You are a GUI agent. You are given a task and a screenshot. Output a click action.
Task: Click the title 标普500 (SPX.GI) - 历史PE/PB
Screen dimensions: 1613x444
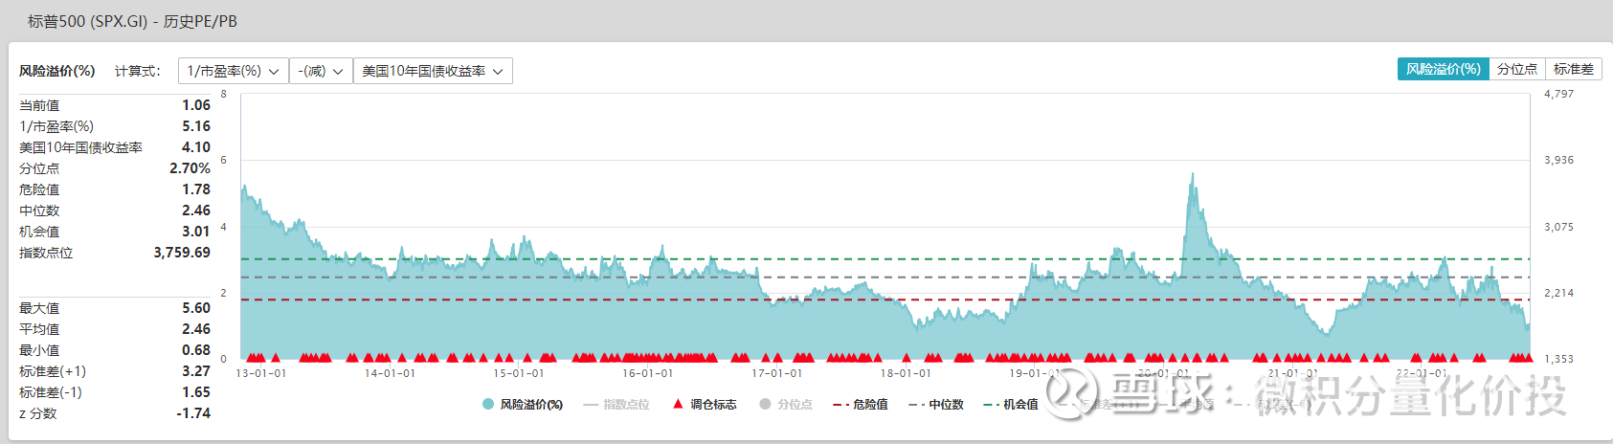pos(132,21)
